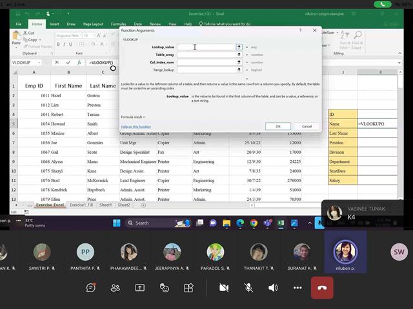Image resolution: width=413 pixels, height=309 pixels.
Task: Open the reactions emoji menu
Action: click(x=165, y=288)
